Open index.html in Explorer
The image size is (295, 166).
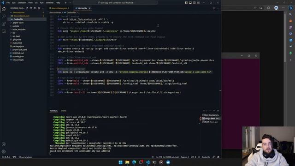point(17,43)
